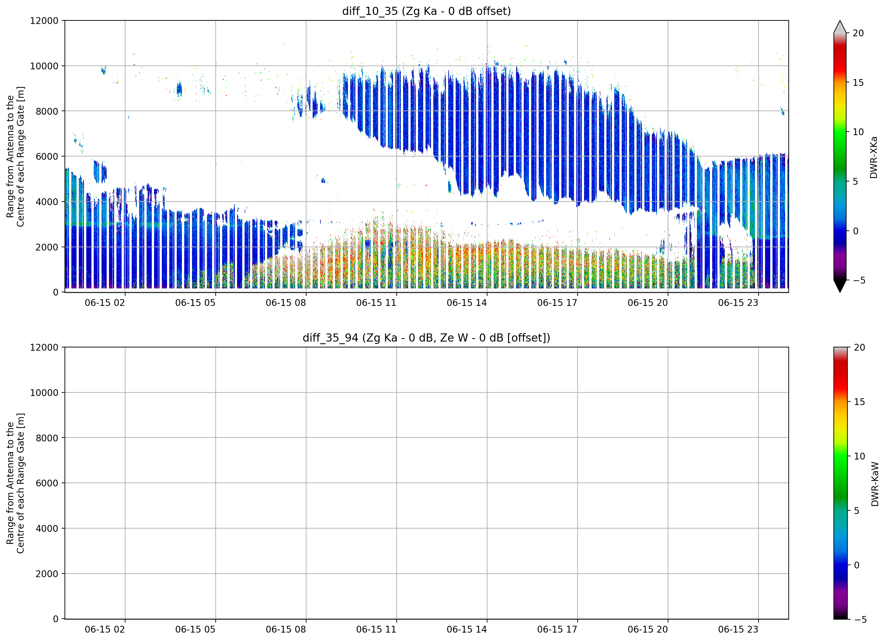Click the '06-15 17' x-axis label on bottom plot

click(557, 630)
